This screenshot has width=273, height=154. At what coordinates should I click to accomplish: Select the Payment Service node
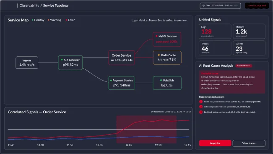click(122, 83)
